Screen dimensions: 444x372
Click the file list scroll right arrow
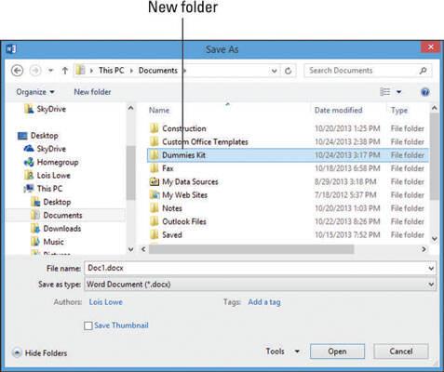point(424,249)
